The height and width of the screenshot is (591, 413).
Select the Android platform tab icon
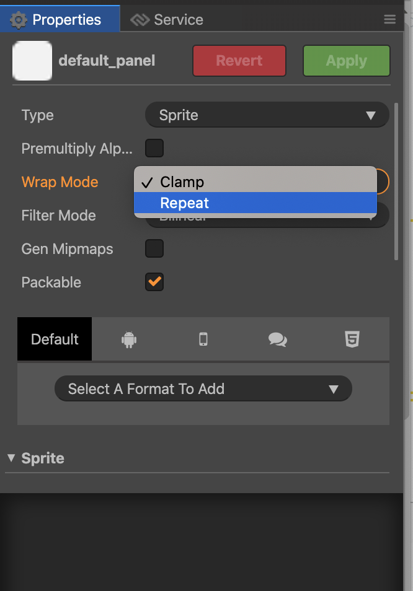pyautogui.click(x=129, y=339)
